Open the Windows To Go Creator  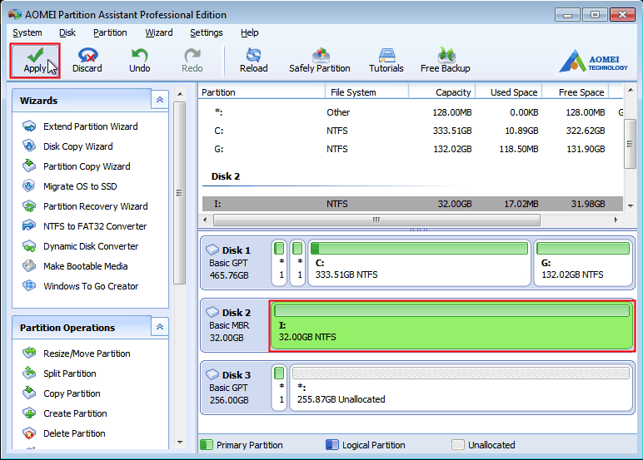pos(91,286)
